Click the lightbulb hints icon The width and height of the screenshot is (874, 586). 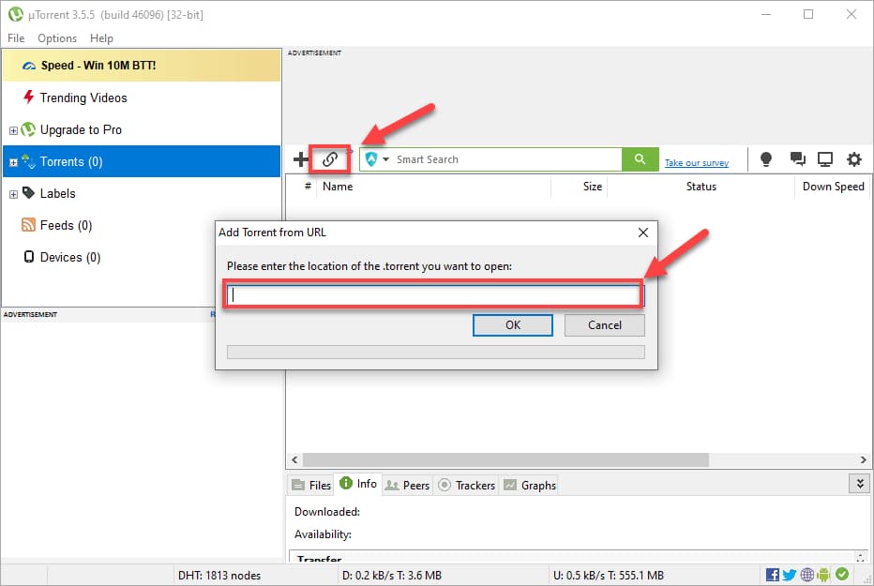[x=766, y=159]
